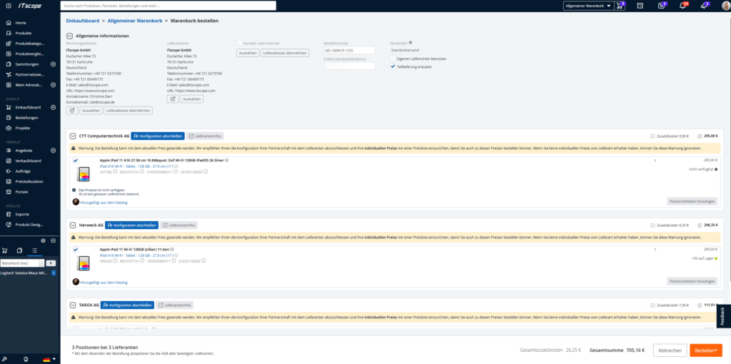Run the arrow button beside Warenkorb twe2

51,263
